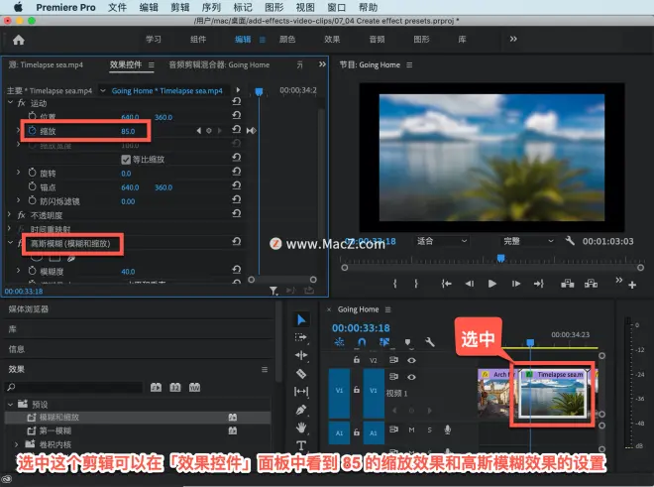
Task: Select the first blur preset
Action: (x=55, y=430)
